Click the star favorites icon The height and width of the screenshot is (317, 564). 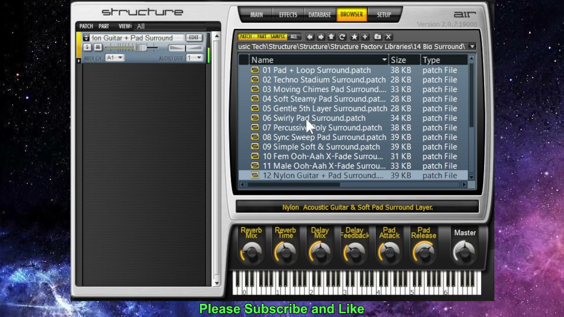(354, 37)
